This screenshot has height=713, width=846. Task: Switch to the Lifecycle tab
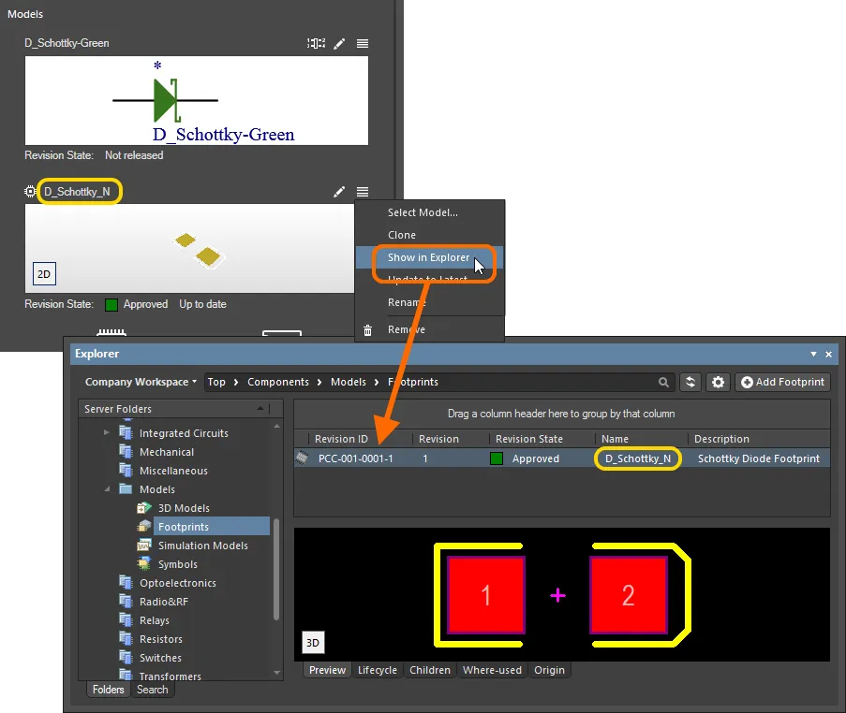click(377, 670)
